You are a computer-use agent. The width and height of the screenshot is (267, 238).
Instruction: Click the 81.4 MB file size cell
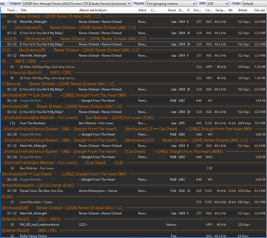click(x=260, y=191)
